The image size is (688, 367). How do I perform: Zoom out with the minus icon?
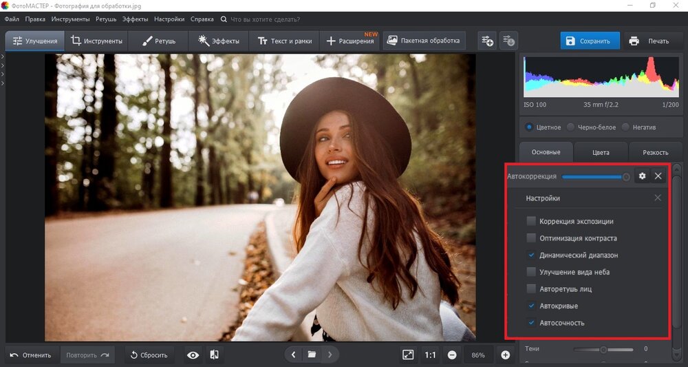[452, 355]
